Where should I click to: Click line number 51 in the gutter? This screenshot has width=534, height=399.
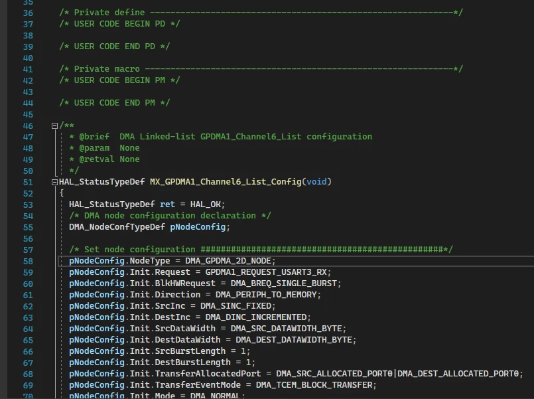[28, 183]
